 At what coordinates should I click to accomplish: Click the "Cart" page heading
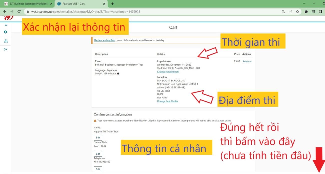(173, 28)
